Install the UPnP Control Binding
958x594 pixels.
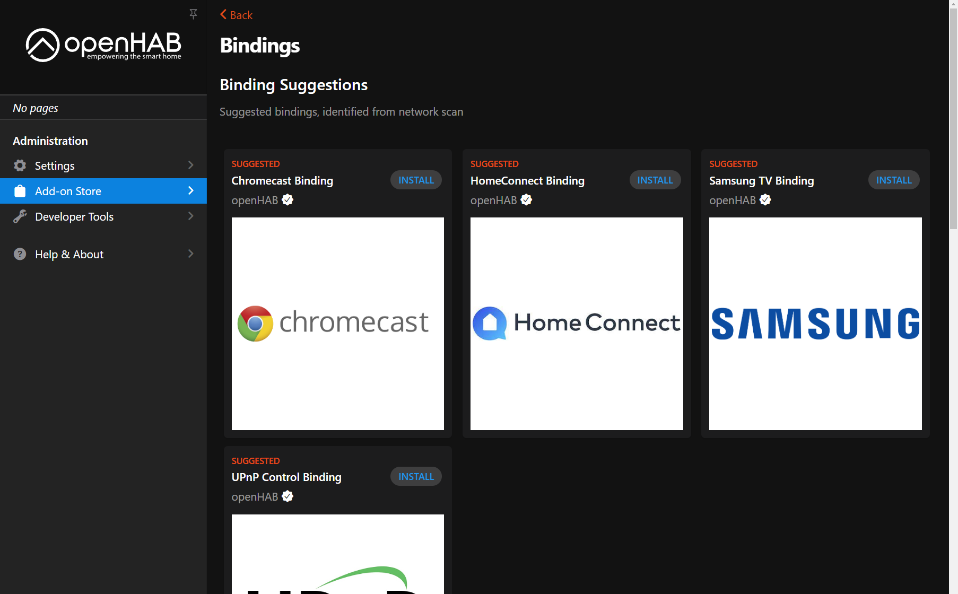click(x=416, y=477)
